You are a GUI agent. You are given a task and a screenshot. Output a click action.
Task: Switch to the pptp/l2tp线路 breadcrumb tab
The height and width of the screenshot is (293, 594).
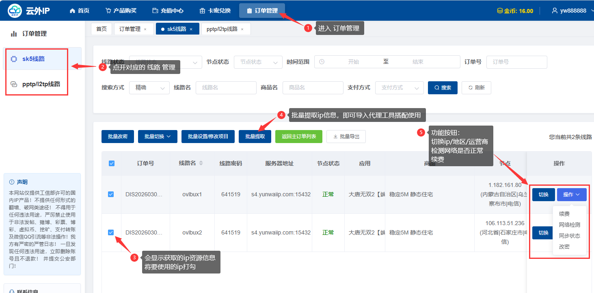[x=222, y=29]
